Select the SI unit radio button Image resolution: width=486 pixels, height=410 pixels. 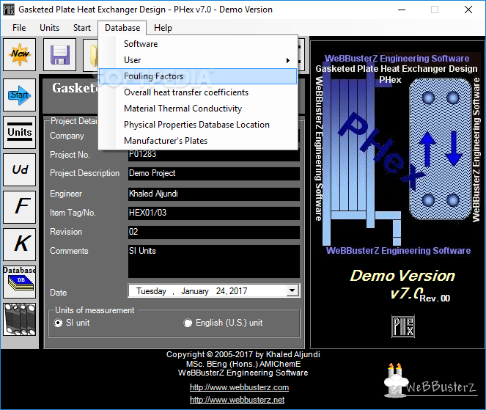click(58, 323)
